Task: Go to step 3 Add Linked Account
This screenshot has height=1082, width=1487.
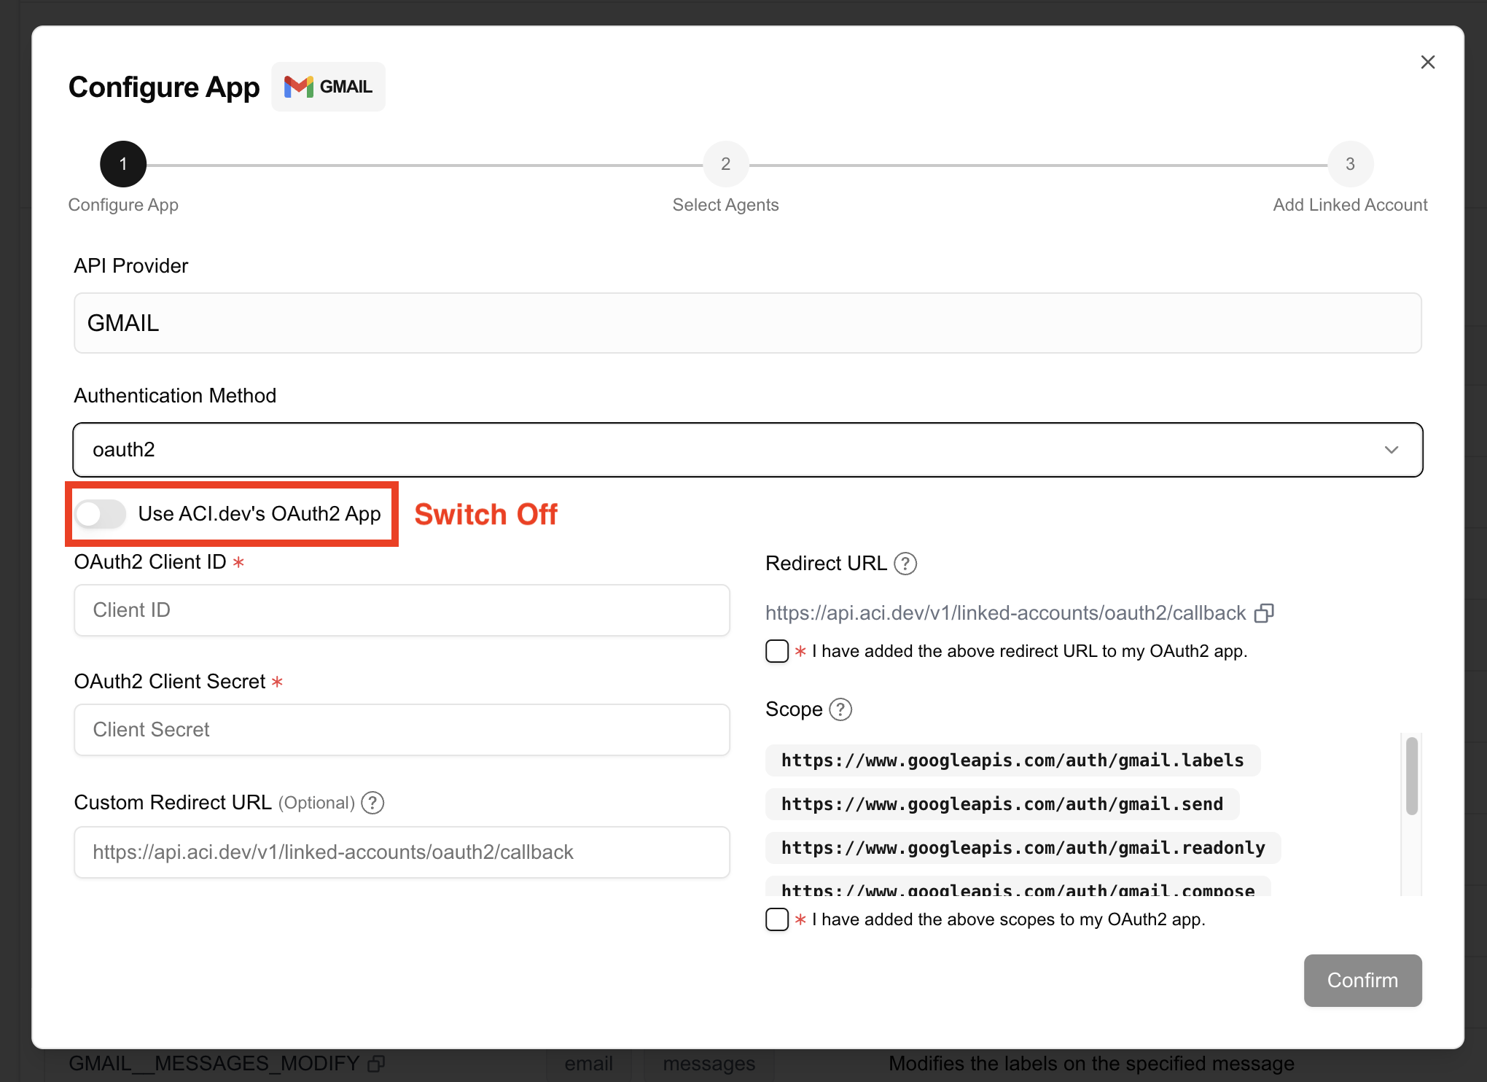Action: 1349,164
